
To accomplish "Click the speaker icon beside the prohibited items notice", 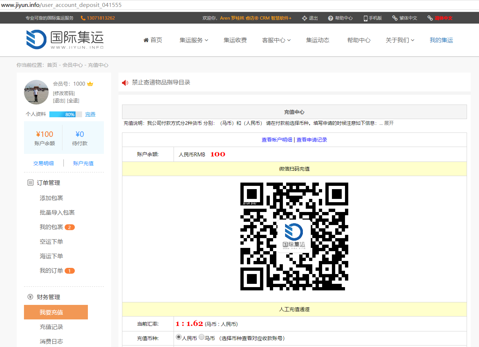I will point(125,82).
